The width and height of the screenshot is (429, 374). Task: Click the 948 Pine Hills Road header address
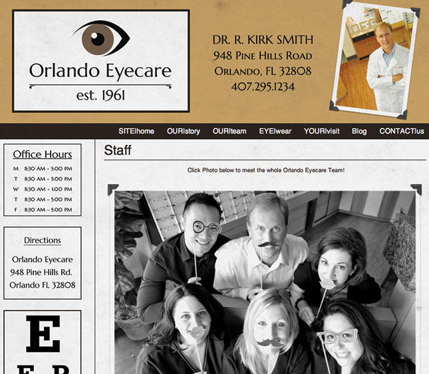tap(263, 55)
